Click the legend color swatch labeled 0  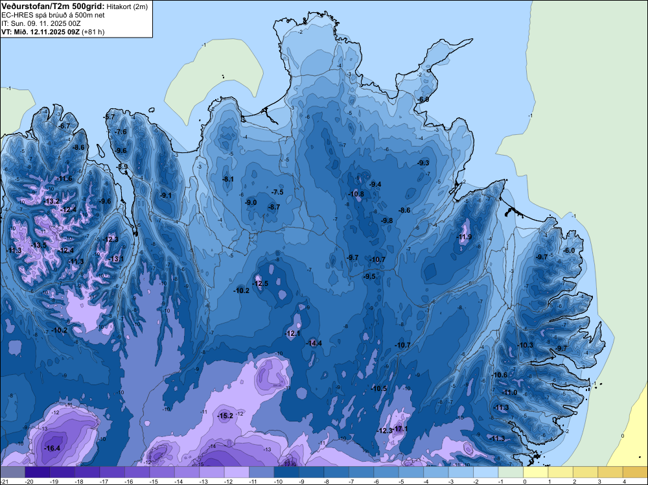536,471
